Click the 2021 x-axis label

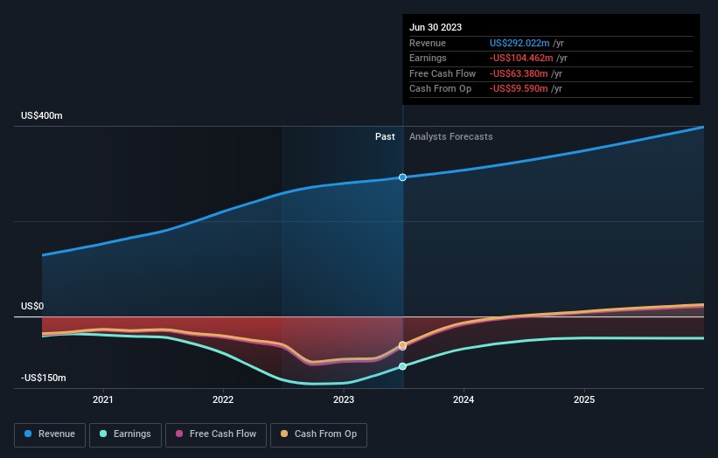tap(103, 400)
